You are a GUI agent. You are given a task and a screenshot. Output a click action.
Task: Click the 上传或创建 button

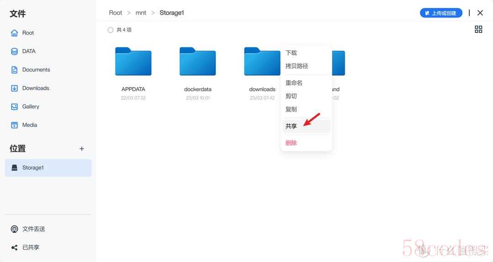click(x=441, y=13)
